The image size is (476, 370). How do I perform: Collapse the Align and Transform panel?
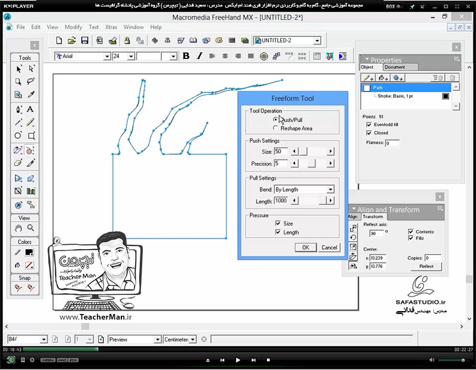(354, 209)
